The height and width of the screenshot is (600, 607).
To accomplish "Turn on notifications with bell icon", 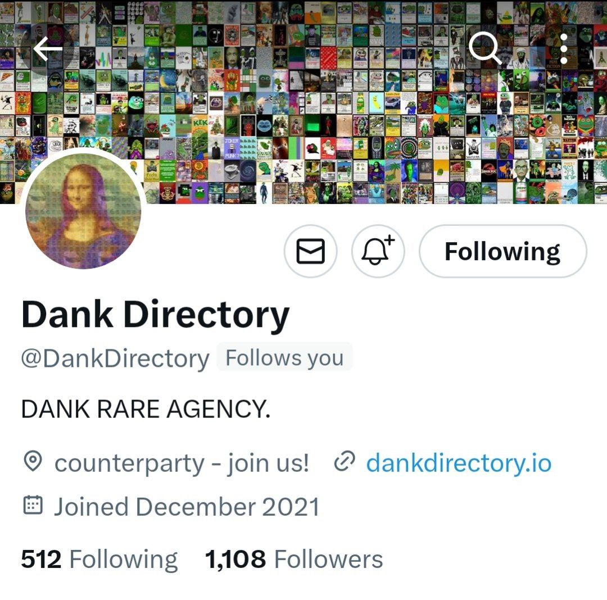I will pyautogui.click(x=378, y=252).
